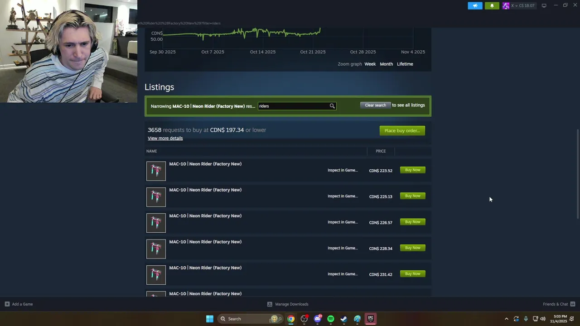
Task: Open View more details link
Action: (x=165, y=138)
